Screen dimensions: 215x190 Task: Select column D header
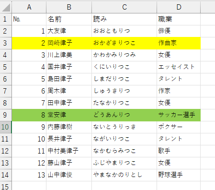point(179,7)
